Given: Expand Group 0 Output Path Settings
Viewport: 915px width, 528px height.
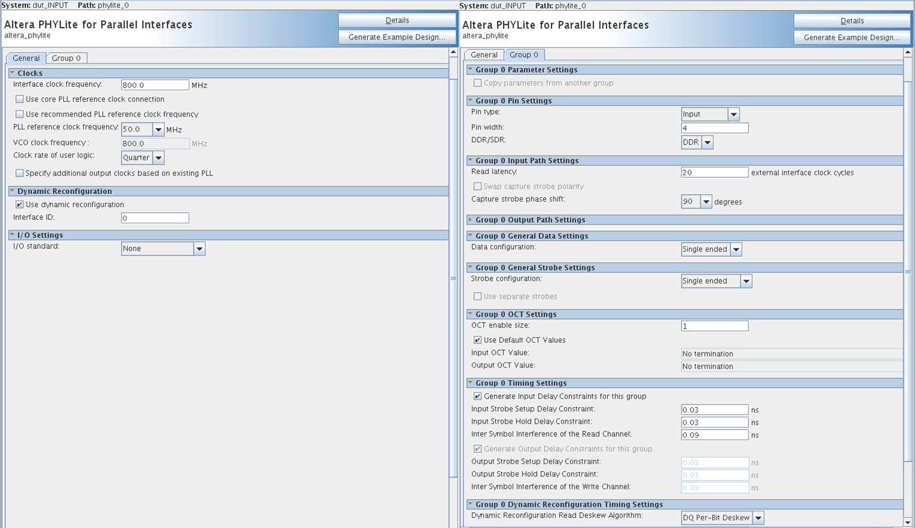Looking at the screenshot, I should pos(470,220).
